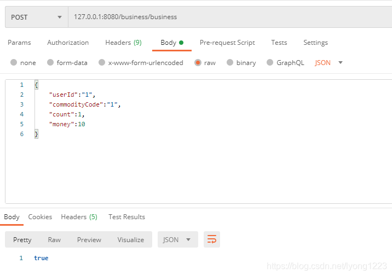Click the request URL input field

click(230, 17)
